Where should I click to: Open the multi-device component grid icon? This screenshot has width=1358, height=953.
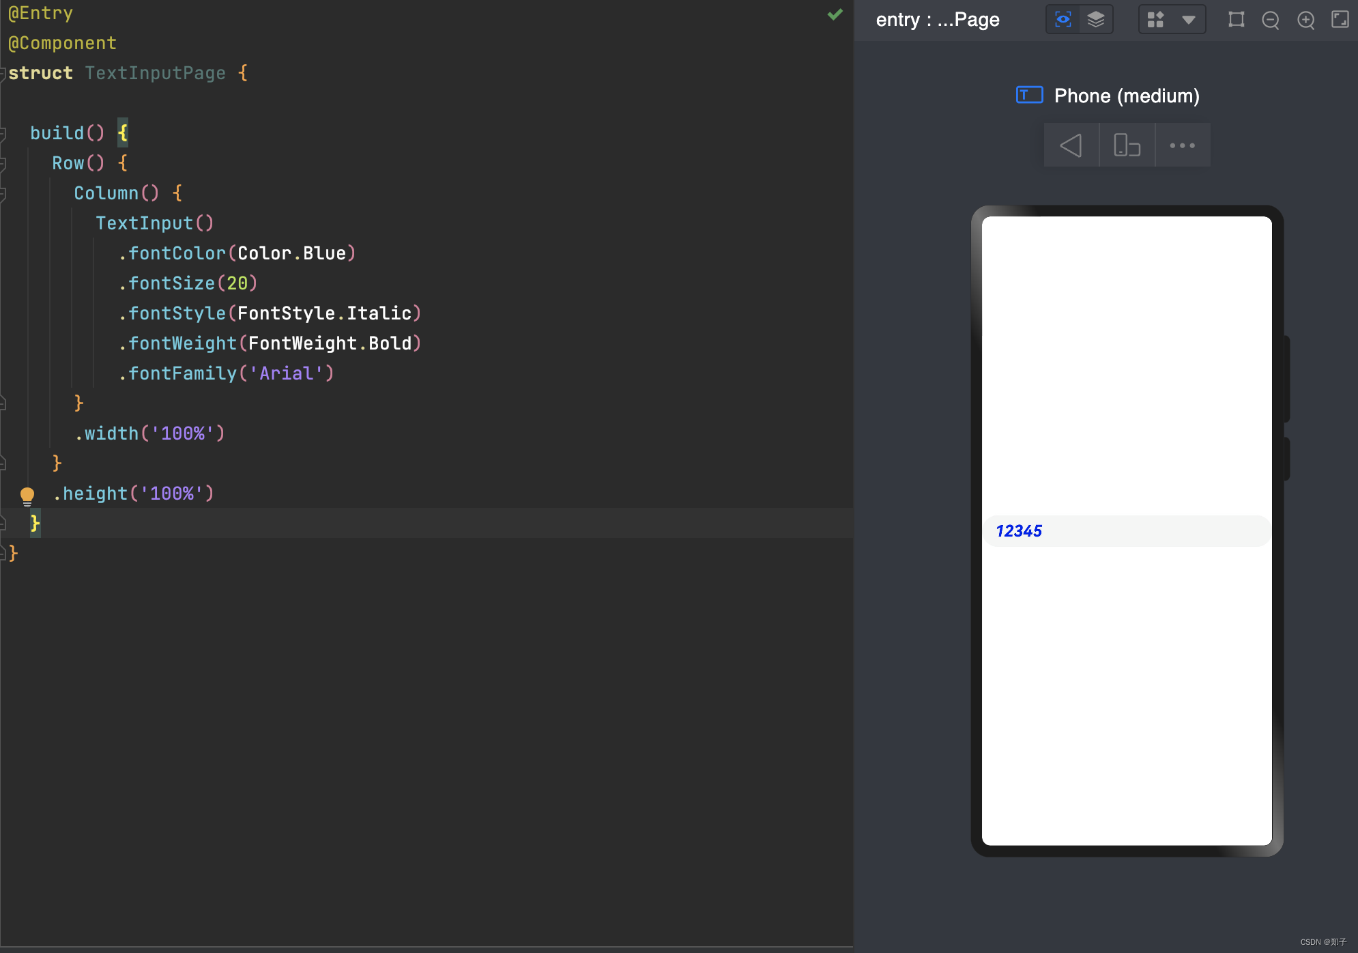1155,20
